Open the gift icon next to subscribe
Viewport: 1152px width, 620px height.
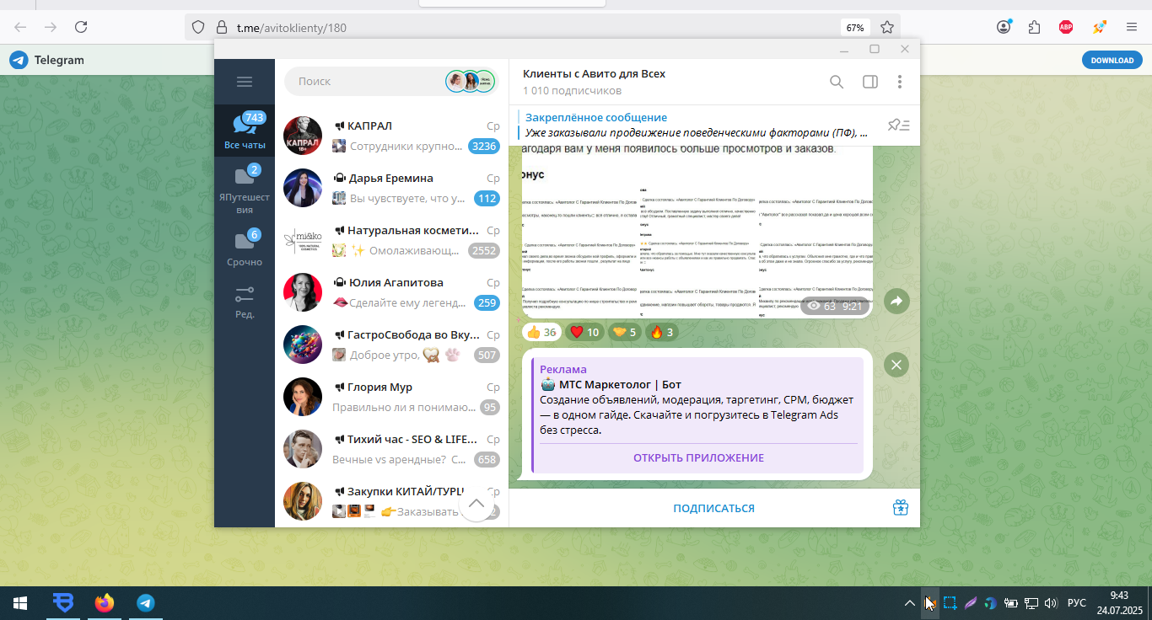pyautogui.click(x=900, y=507)
